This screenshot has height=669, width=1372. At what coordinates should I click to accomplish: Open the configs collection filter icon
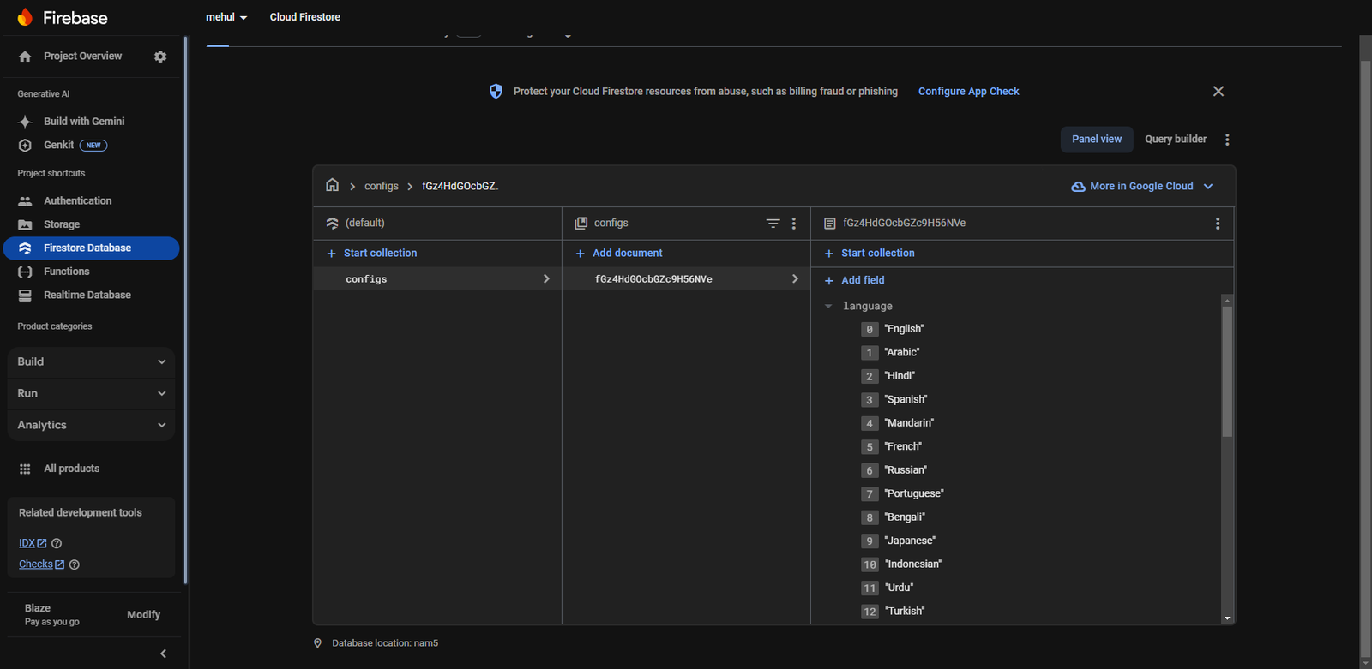point(773,224)
